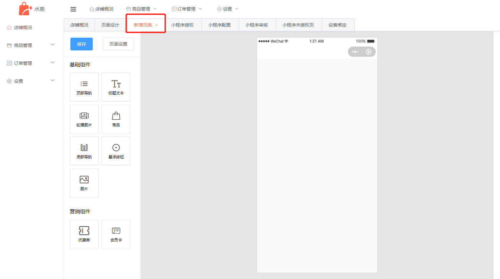Click the top bar 店铺概况 home icon
Viewport: 500px width, 279px height.
92,9
